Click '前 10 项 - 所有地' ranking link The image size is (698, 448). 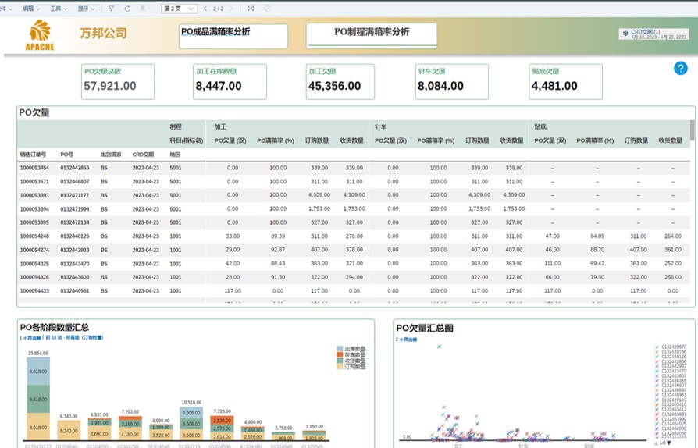[74, 338]
